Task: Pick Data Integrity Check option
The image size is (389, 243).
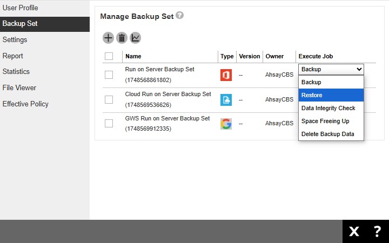Action: pyautogui.click(x=331, y=108)
